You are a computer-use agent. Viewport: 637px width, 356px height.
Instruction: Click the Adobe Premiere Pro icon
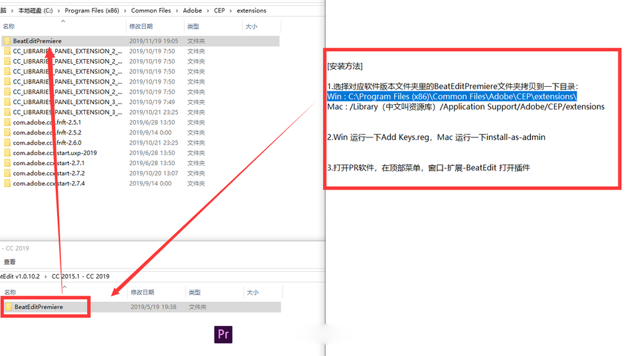pos(223,335)
